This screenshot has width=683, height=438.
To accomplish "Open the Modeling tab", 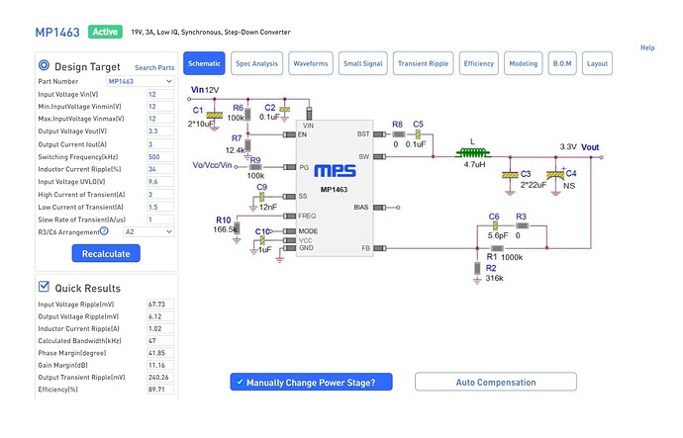I will coord(524,63).
